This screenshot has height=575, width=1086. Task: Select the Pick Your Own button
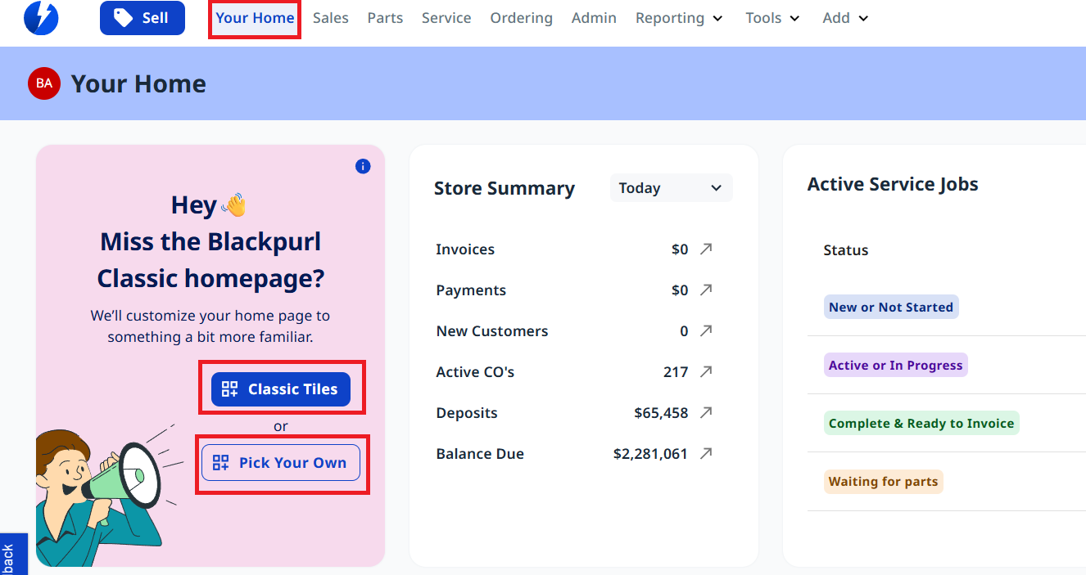(x=281, y=463)
